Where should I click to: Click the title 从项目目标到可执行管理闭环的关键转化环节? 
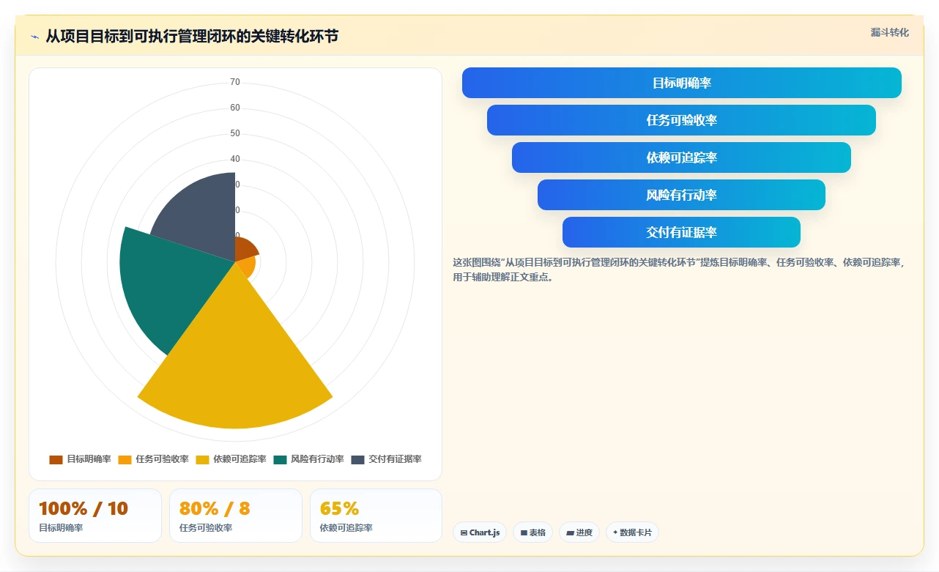192,36
